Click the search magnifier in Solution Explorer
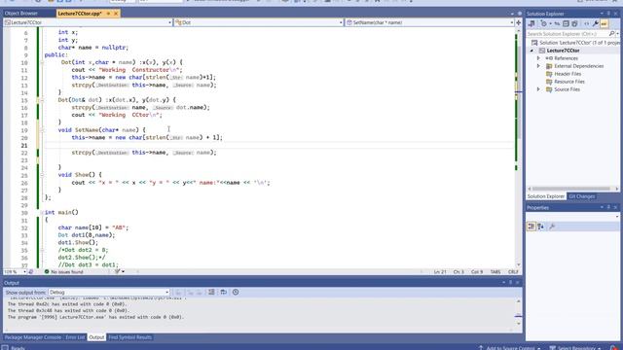The image size is (623, 350). 612,34
